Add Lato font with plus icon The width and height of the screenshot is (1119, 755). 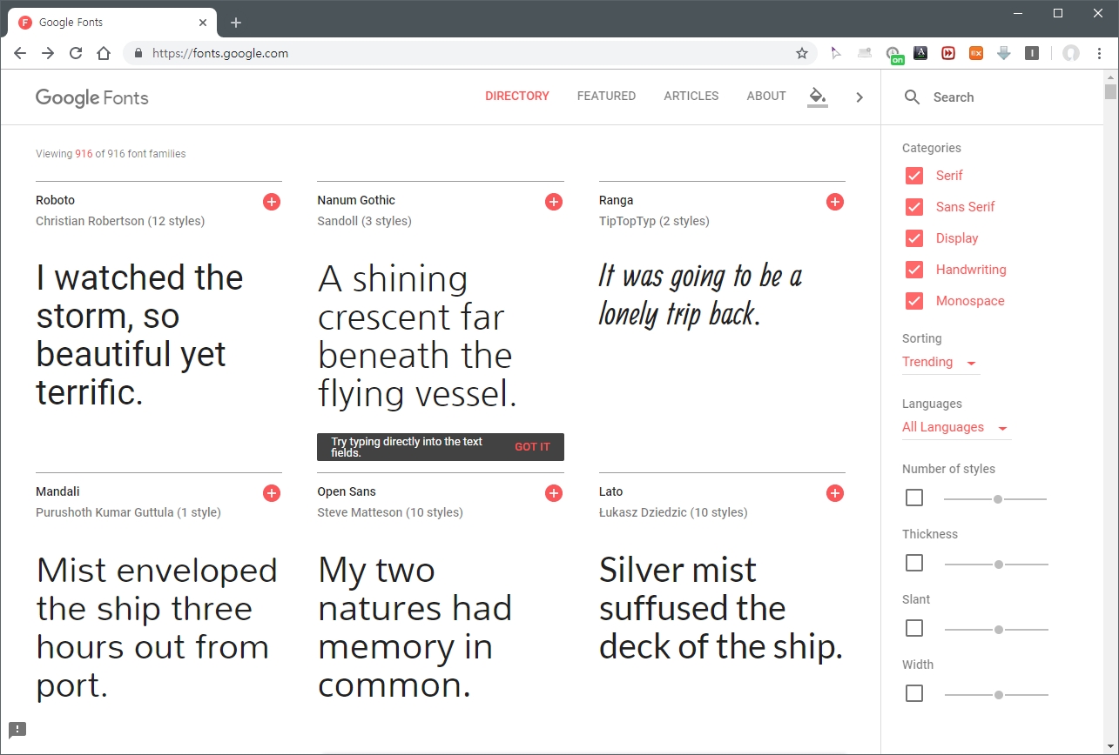[x=834, y=493]
